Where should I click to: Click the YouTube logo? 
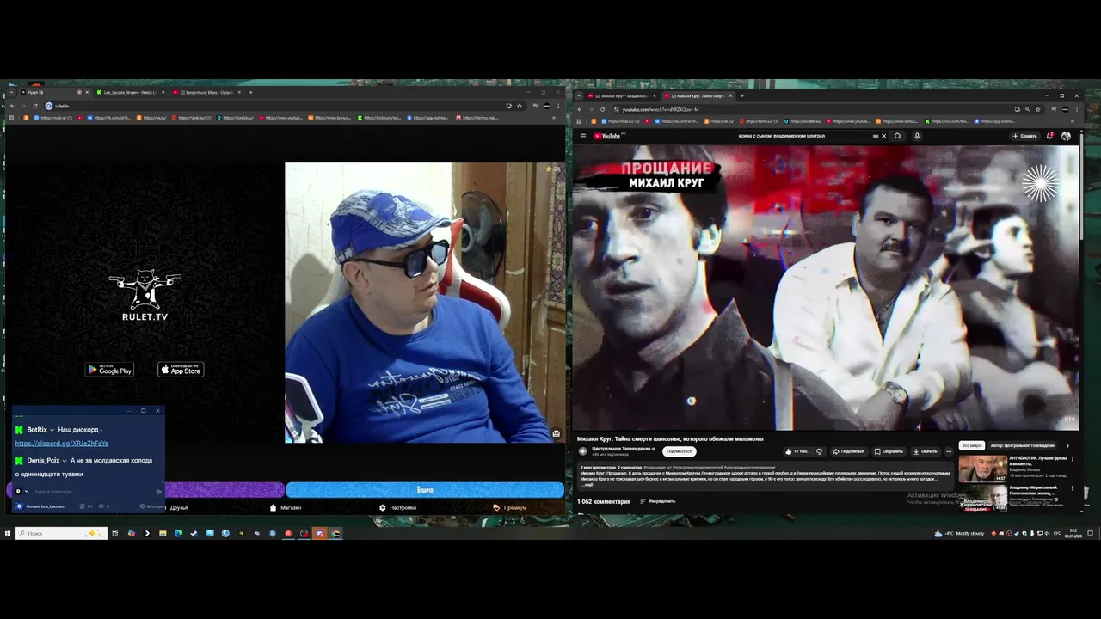pos(607,136)
